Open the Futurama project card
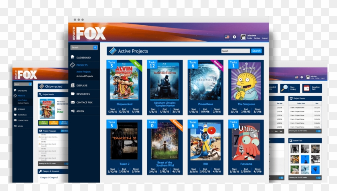The height and width of the screenshot is (191, 337). [246, 147]
